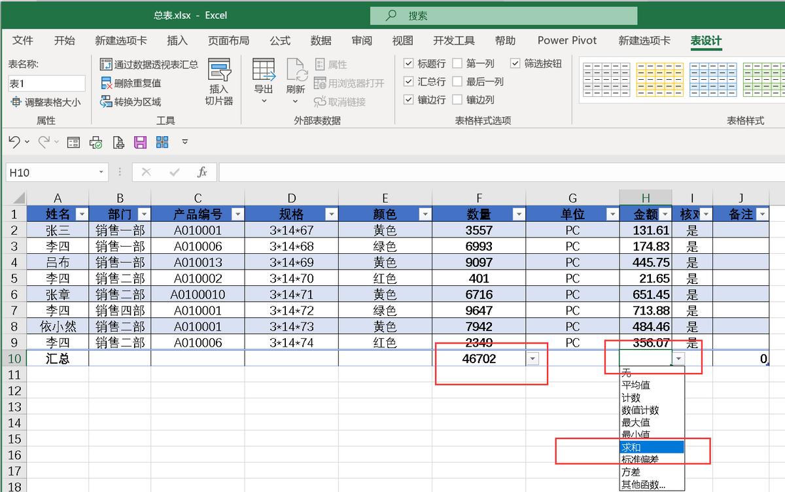Open total-row dropdown beside 46702
785x492 pixels.
pos(533,359)
